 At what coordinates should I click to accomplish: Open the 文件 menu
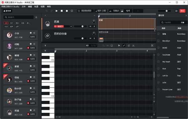(x=23, y=7)
